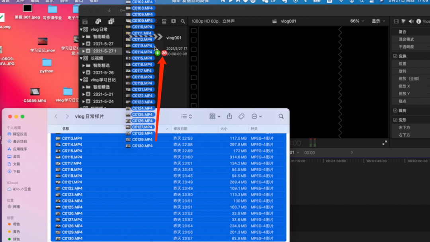Open iCloud 云盘 in the Finder sidebar
This screenshot has width=430, height=242.
(19, 189)
